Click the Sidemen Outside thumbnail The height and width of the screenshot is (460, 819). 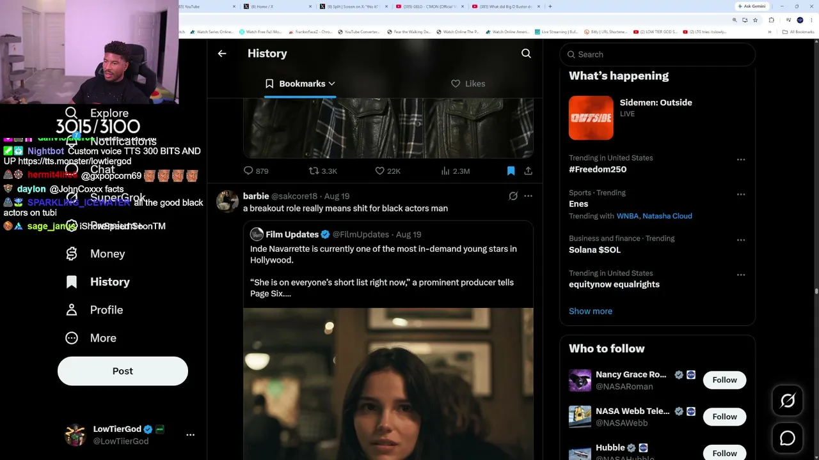pos(591,118)
